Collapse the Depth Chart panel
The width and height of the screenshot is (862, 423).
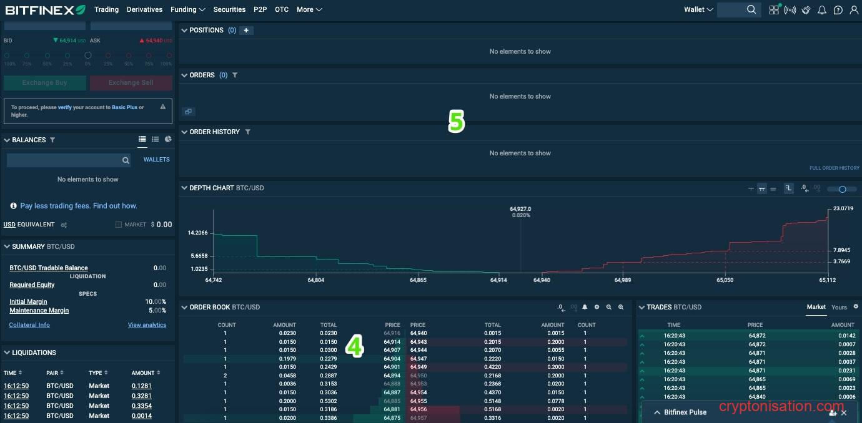pos(184,188)
